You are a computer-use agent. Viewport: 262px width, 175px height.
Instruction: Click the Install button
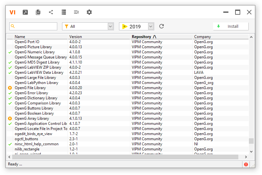pyautogui.click(x=231, y=27)
